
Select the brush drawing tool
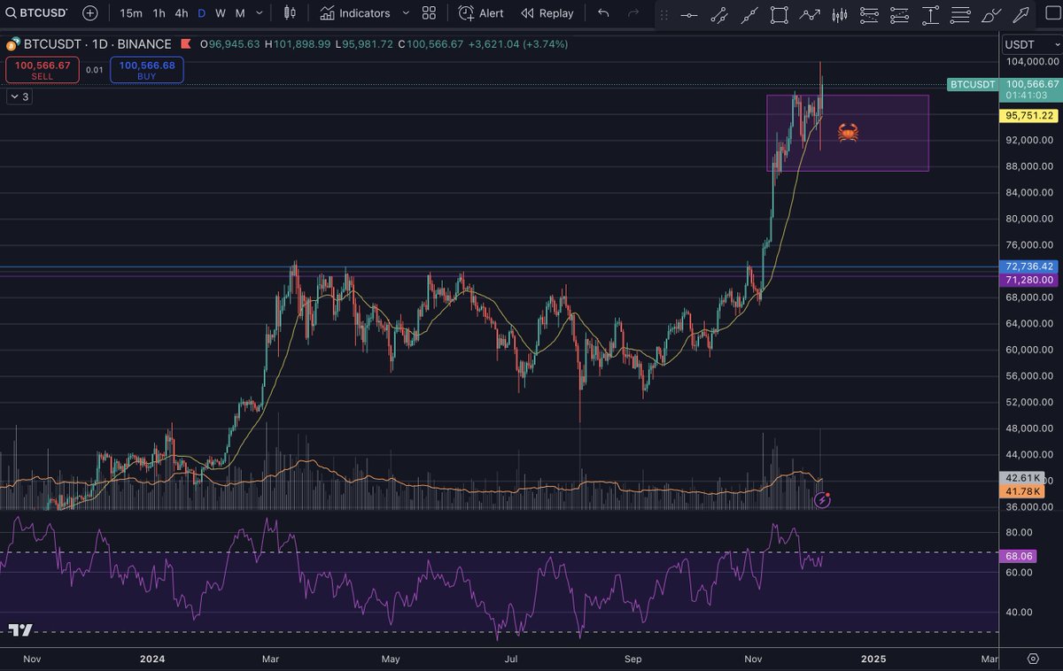coord(991,14)
